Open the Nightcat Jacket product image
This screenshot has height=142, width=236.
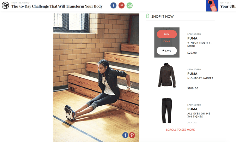167,75
